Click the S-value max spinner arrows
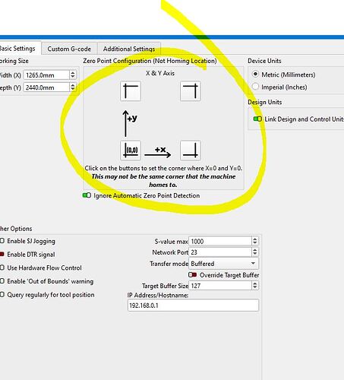The image size is (344, 380). (x=255, y=241)
